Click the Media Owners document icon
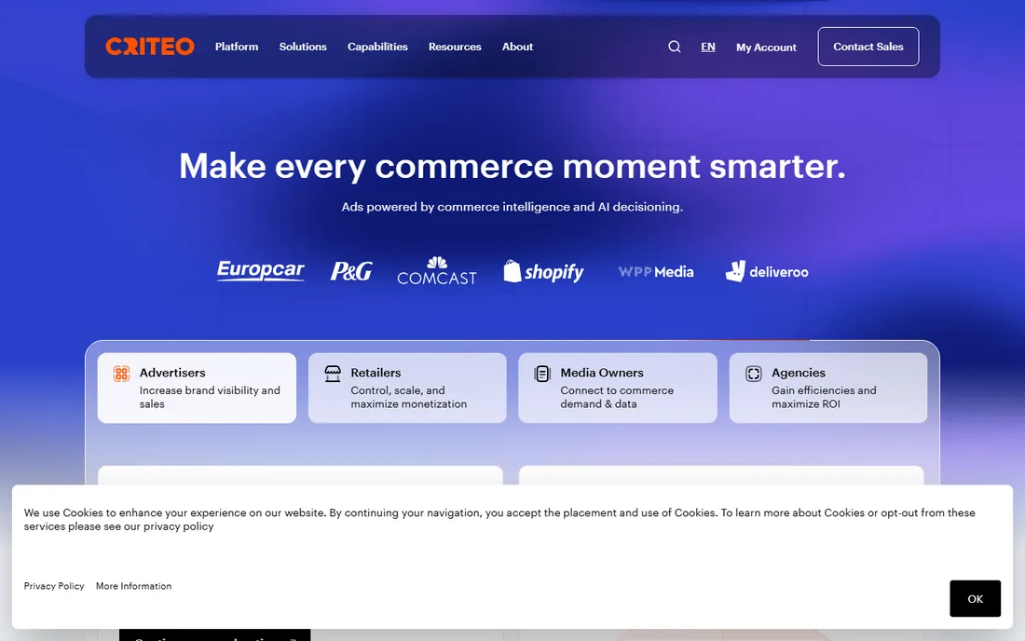Viewport: 1025px width, 641px height. point(542,373)
